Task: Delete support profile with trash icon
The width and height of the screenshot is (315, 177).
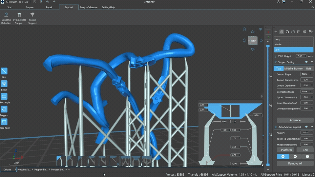Action: click(282, 32)
